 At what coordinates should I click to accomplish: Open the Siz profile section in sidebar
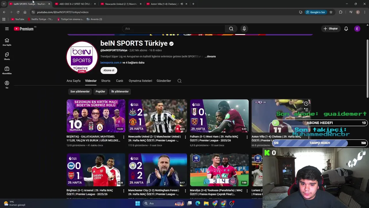[x=7, y=85]
